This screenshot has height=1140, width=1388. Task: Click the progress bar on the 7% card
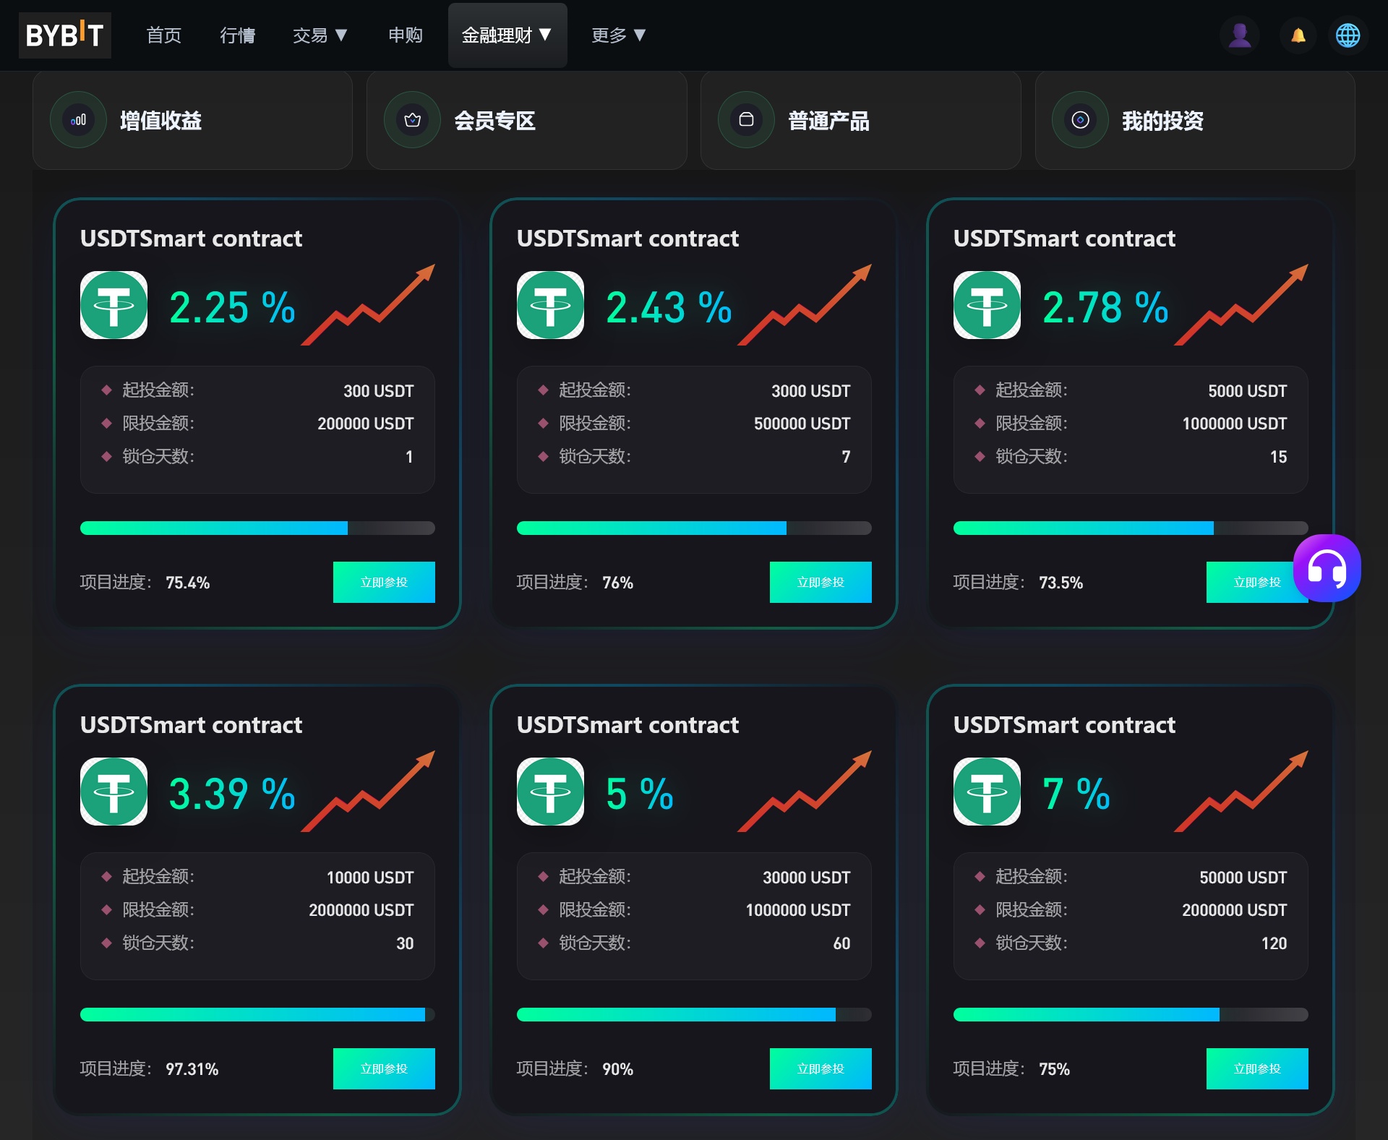tap(1131, 1014)
